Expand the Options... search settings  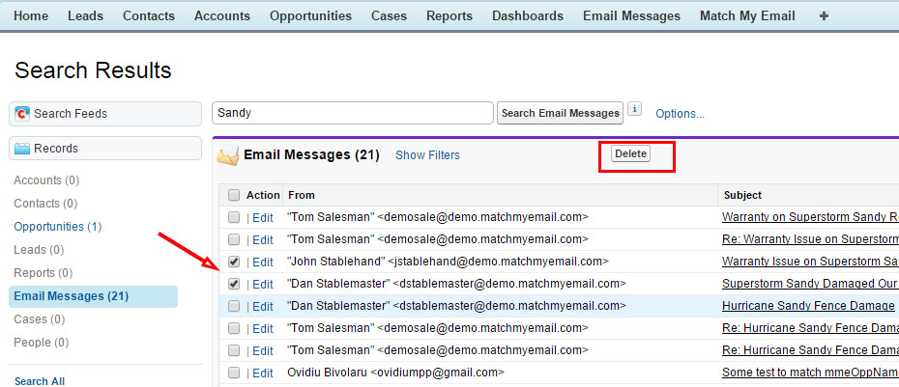(680, 114)
